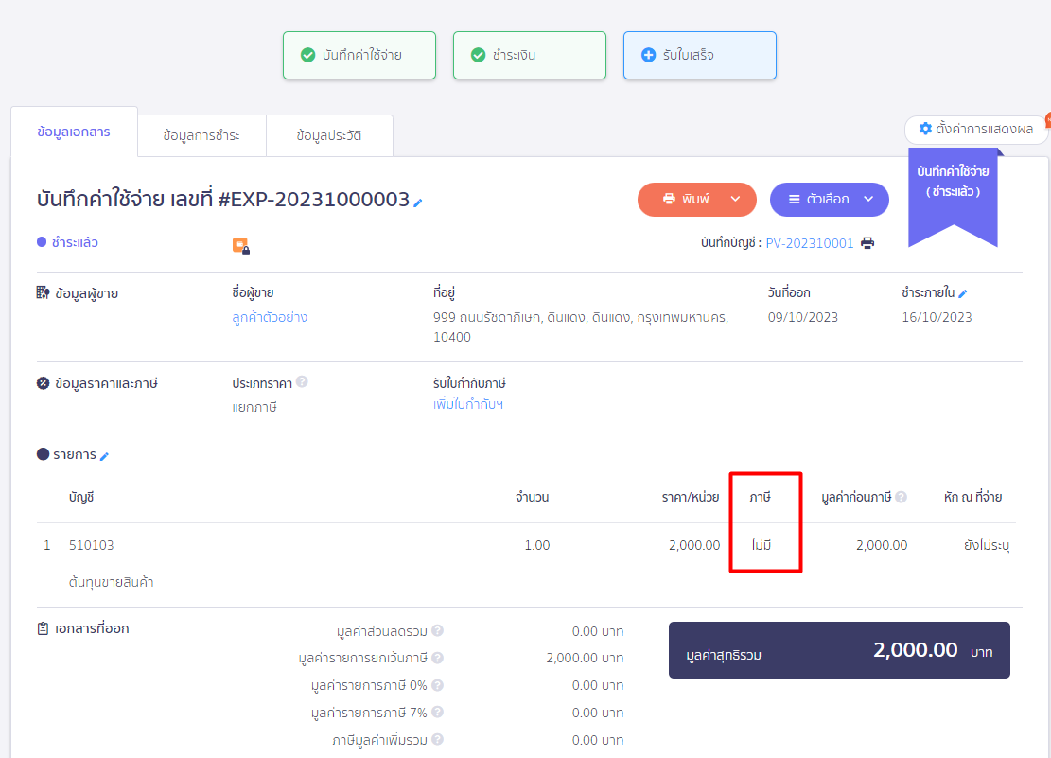Image resolution: width=1051 pixels, height=758 pixels.
Task: Click the edit pencil next to ชำระภายใน
Action: pos(963,293)
